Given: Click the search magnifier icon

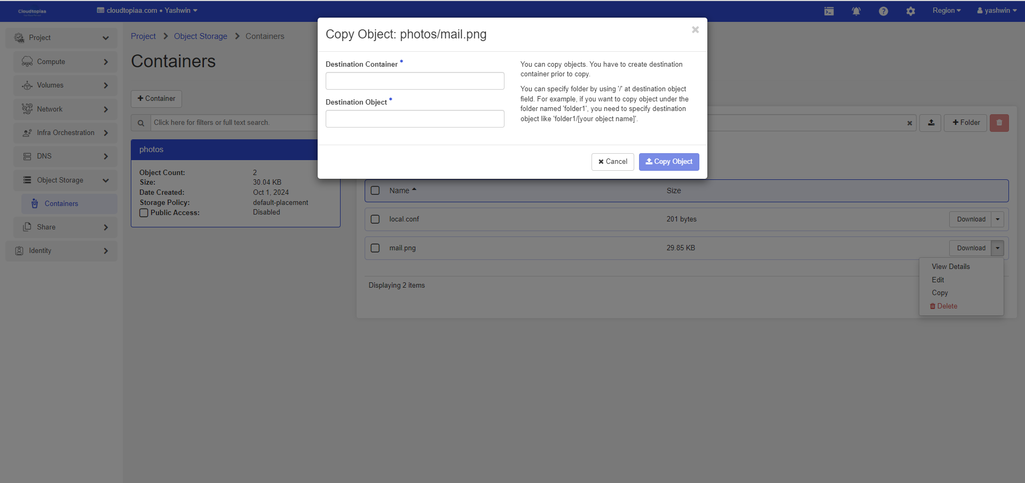Looking at the screenshot, I should (x=141, y=123).
